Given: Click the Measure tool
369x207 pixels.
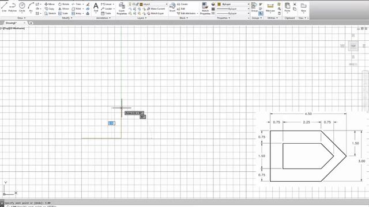Looking at the screenshot, I should 270,7.
